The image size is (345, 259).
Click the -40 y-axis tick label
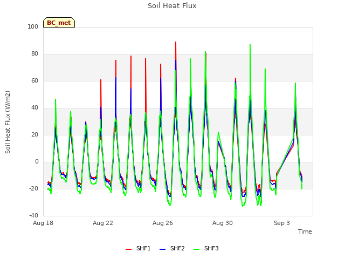[x=33, y=215]
